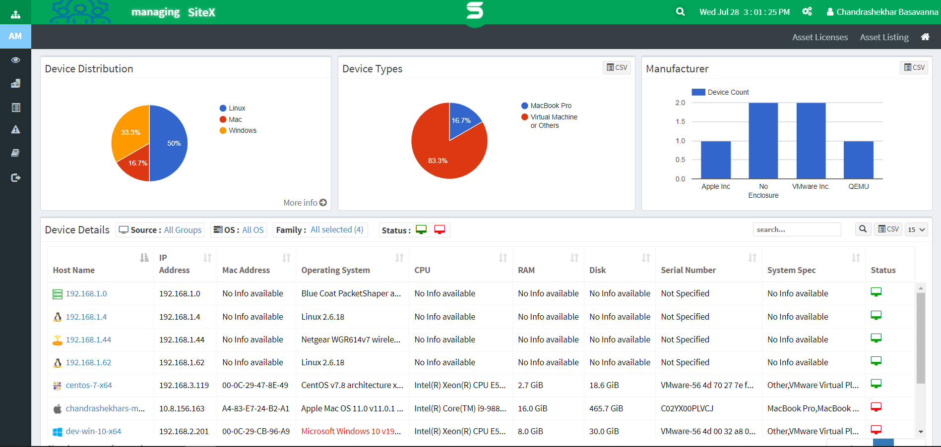Toggle Linux legend in Device Distribution
Screen dimensions: 941x447
pos(233,108)
